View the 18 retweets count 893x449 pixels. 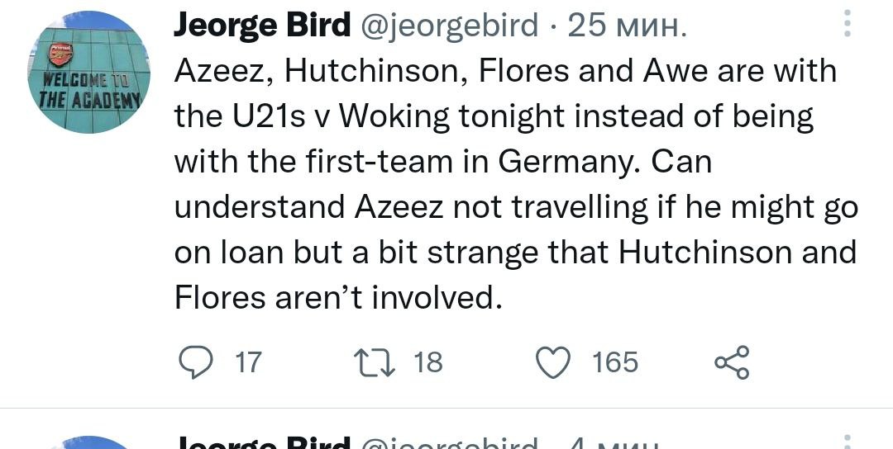point(428,362)
